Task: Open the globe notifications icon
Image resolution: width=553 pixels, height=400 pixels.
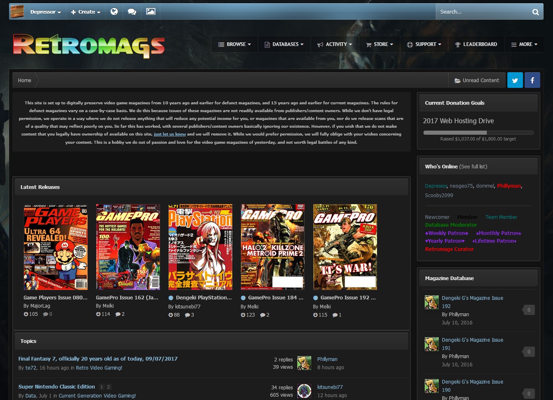Action: coord(114,11)
